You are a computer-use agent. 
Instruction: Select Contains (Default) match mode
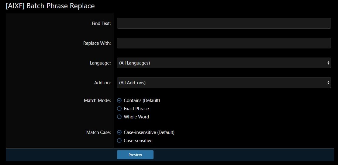[119, 100]
